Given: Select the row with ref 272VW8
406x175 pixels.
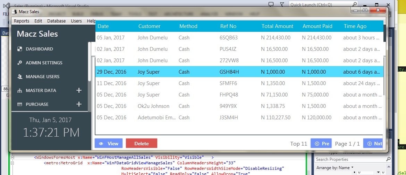Looking at the screenshot, I should pos(239,61).
